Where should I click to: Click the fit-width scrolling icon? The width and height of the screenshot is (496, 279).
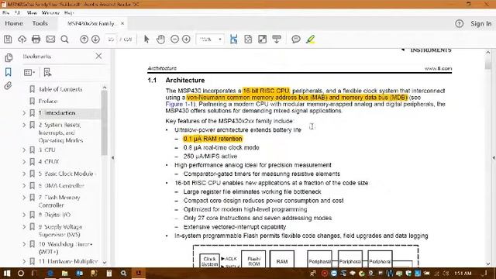234,40
